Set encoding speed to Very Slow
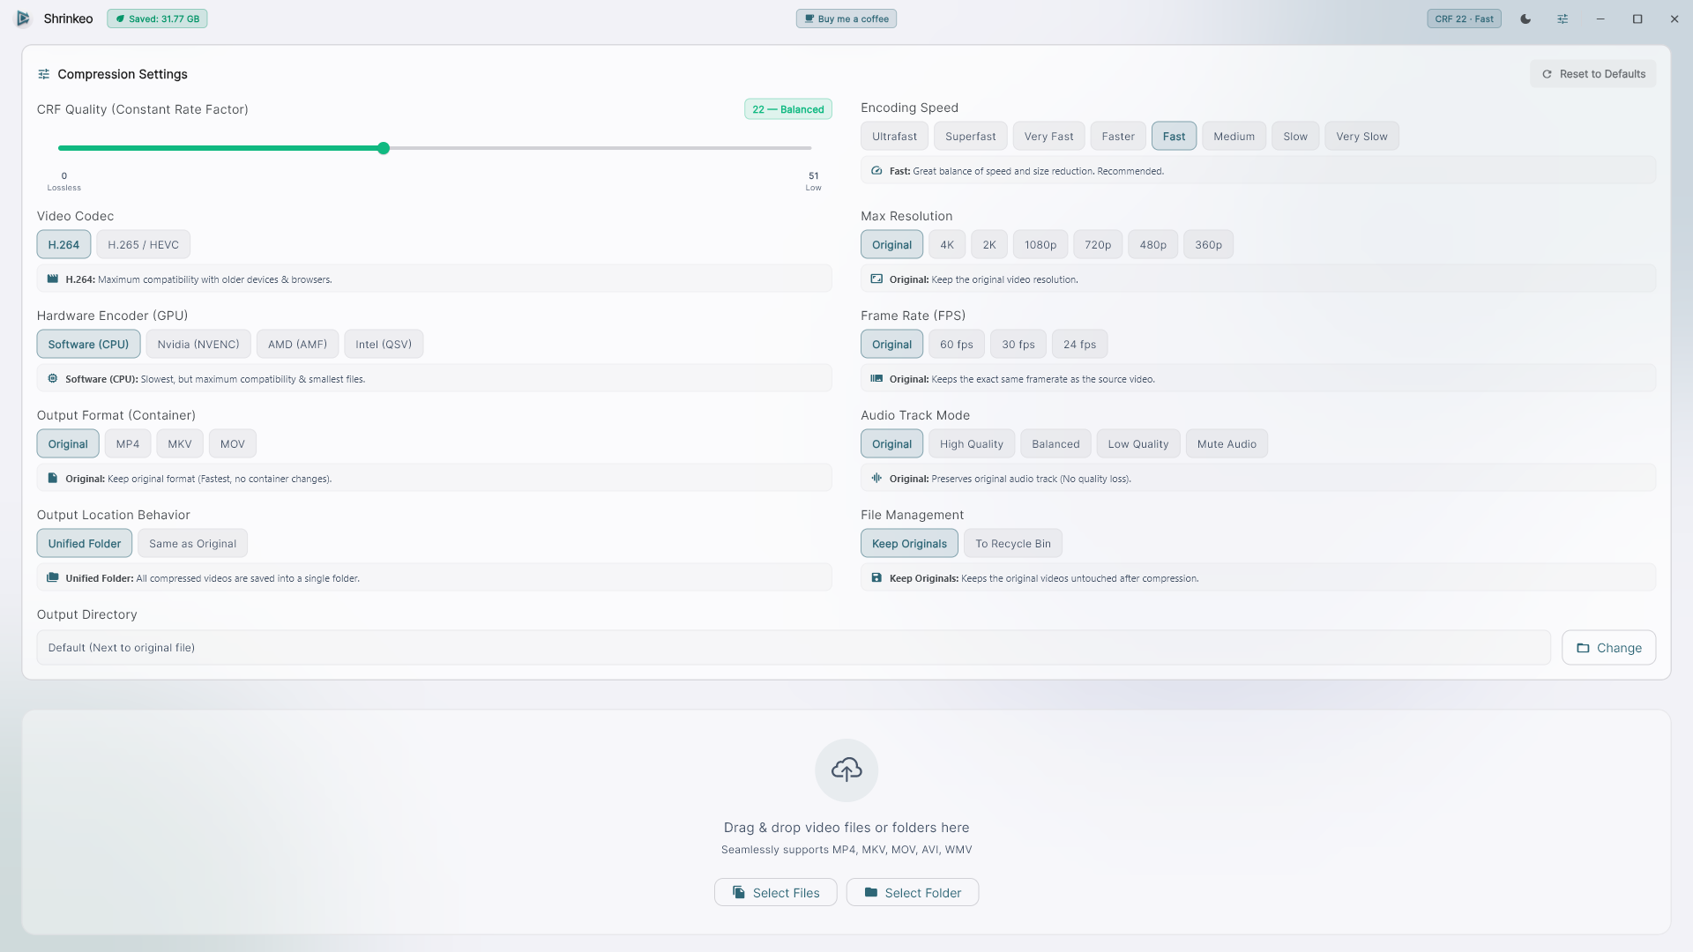Image resolution: width=1693 pixels, height=952 pixels. [1362, 137]
